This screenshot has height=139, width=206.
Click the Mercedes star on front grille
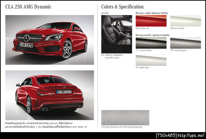pos(27,38)
